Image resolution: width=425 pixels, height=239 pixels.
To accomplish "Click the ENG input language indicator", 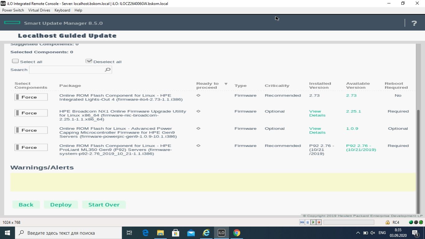I will point(382,233).
